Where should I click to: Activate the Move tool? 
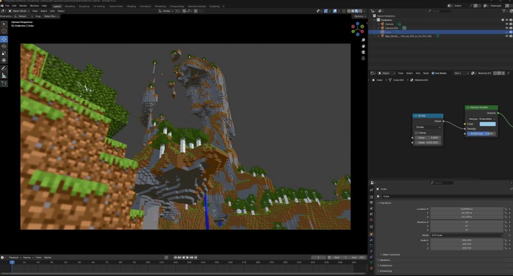pyautogui.click(x=4, y=39)
